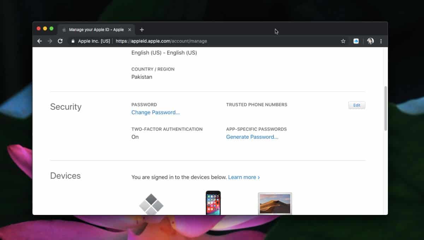Open the cloud extension icon in toolbar
The width and height of the screenshot is (424, 240).
(x=356, y=41)
